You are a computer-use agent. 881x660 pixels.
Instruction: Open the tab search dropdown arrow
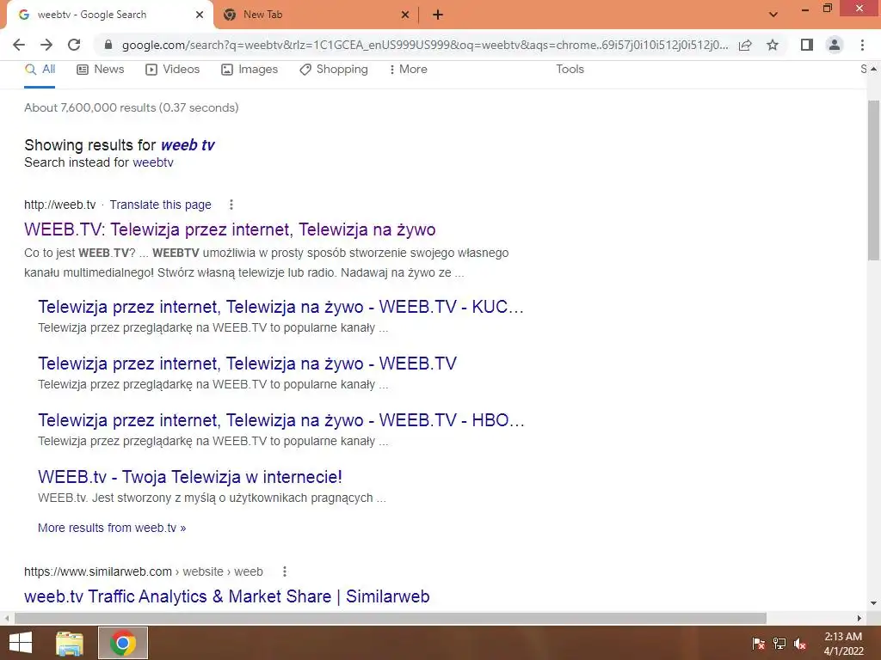773,15
